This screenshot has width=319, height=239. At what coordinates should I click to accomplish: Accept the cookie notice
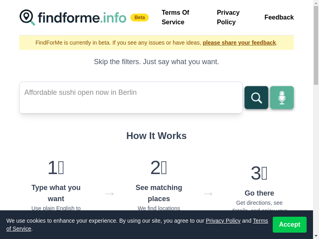click(289, 225)
